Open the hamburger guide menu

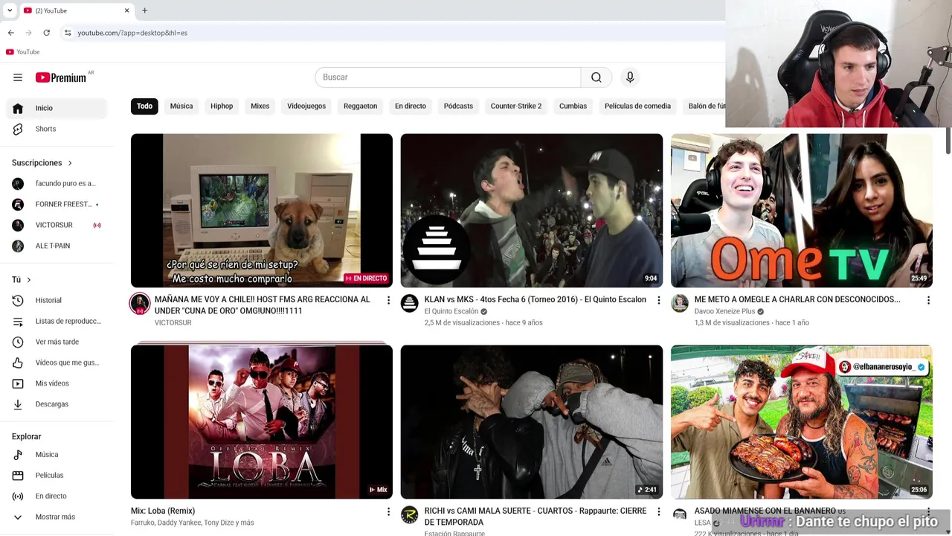18,77
